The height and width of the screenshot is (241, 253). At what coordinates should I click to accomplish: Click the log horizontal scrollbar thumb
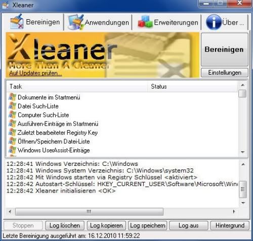coord(89,211)
